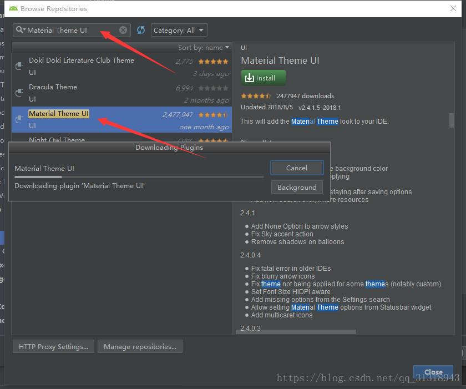The height and width of the screenshot is (389, 466).
Task: Click the plugin icon next to Dracula Theme
Action: pyautogui.click(x=19, y=93)
